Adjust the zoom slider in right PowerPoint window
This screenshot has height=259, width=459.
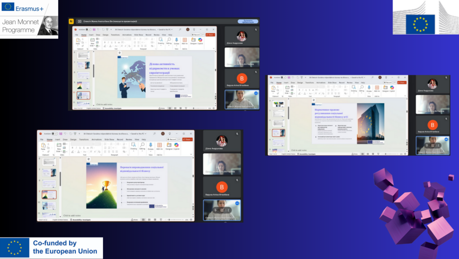point(390,154)
